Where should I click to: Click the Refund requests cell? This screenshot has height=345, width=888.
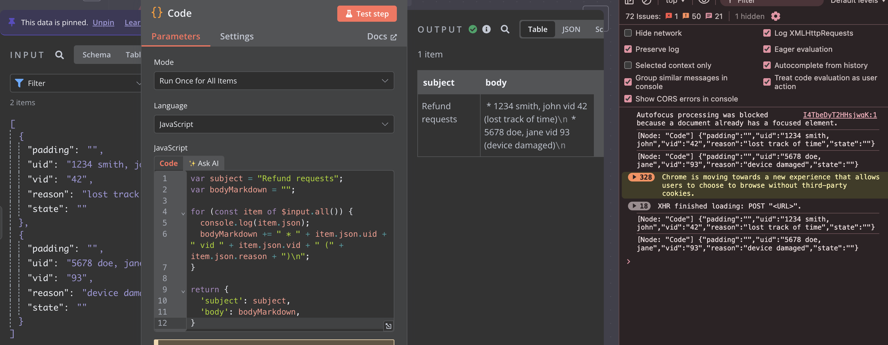pyautogui.click(x=448, y=125)
